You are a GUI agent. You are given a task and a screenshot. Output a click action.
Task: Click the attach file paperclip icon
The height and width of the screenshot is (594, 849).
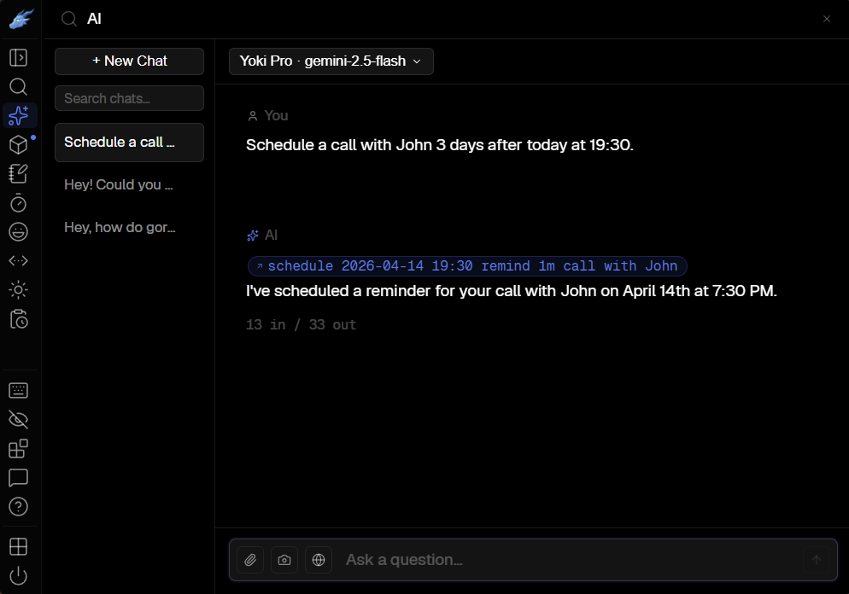[x=250, y=560]
